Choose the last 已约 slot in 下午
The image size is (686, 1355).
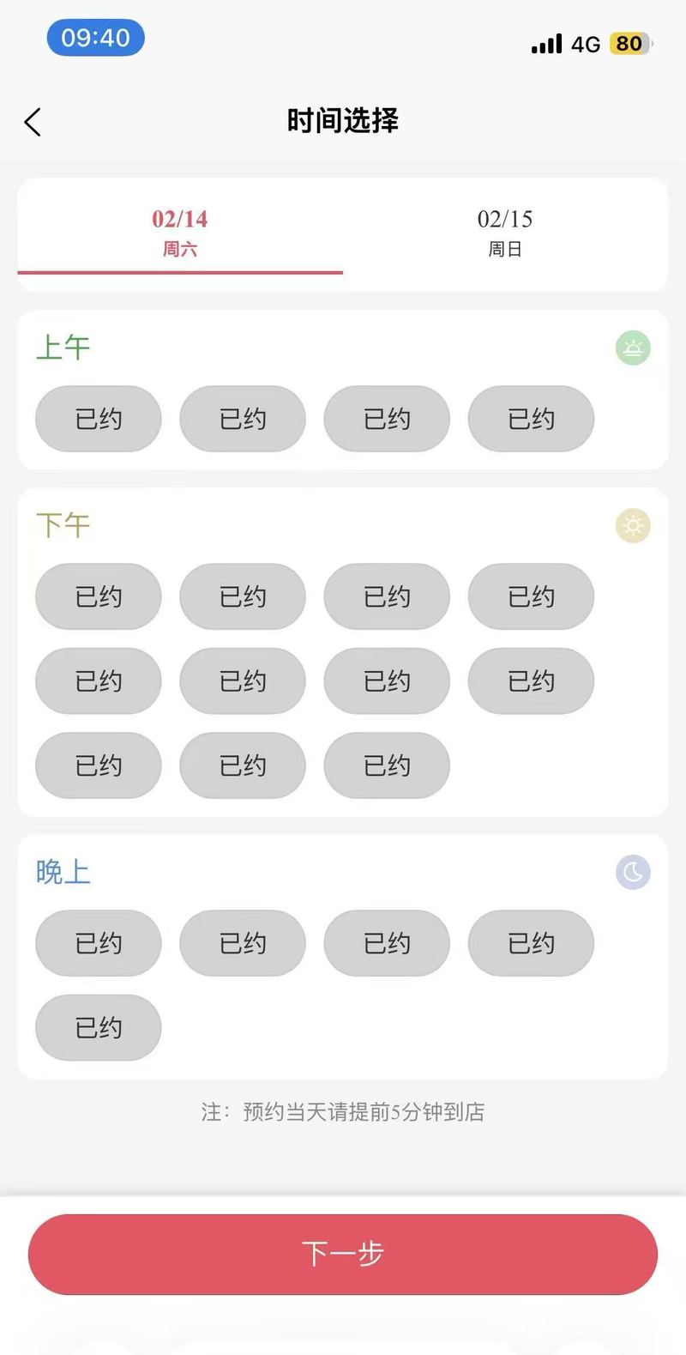coord(387,765)
